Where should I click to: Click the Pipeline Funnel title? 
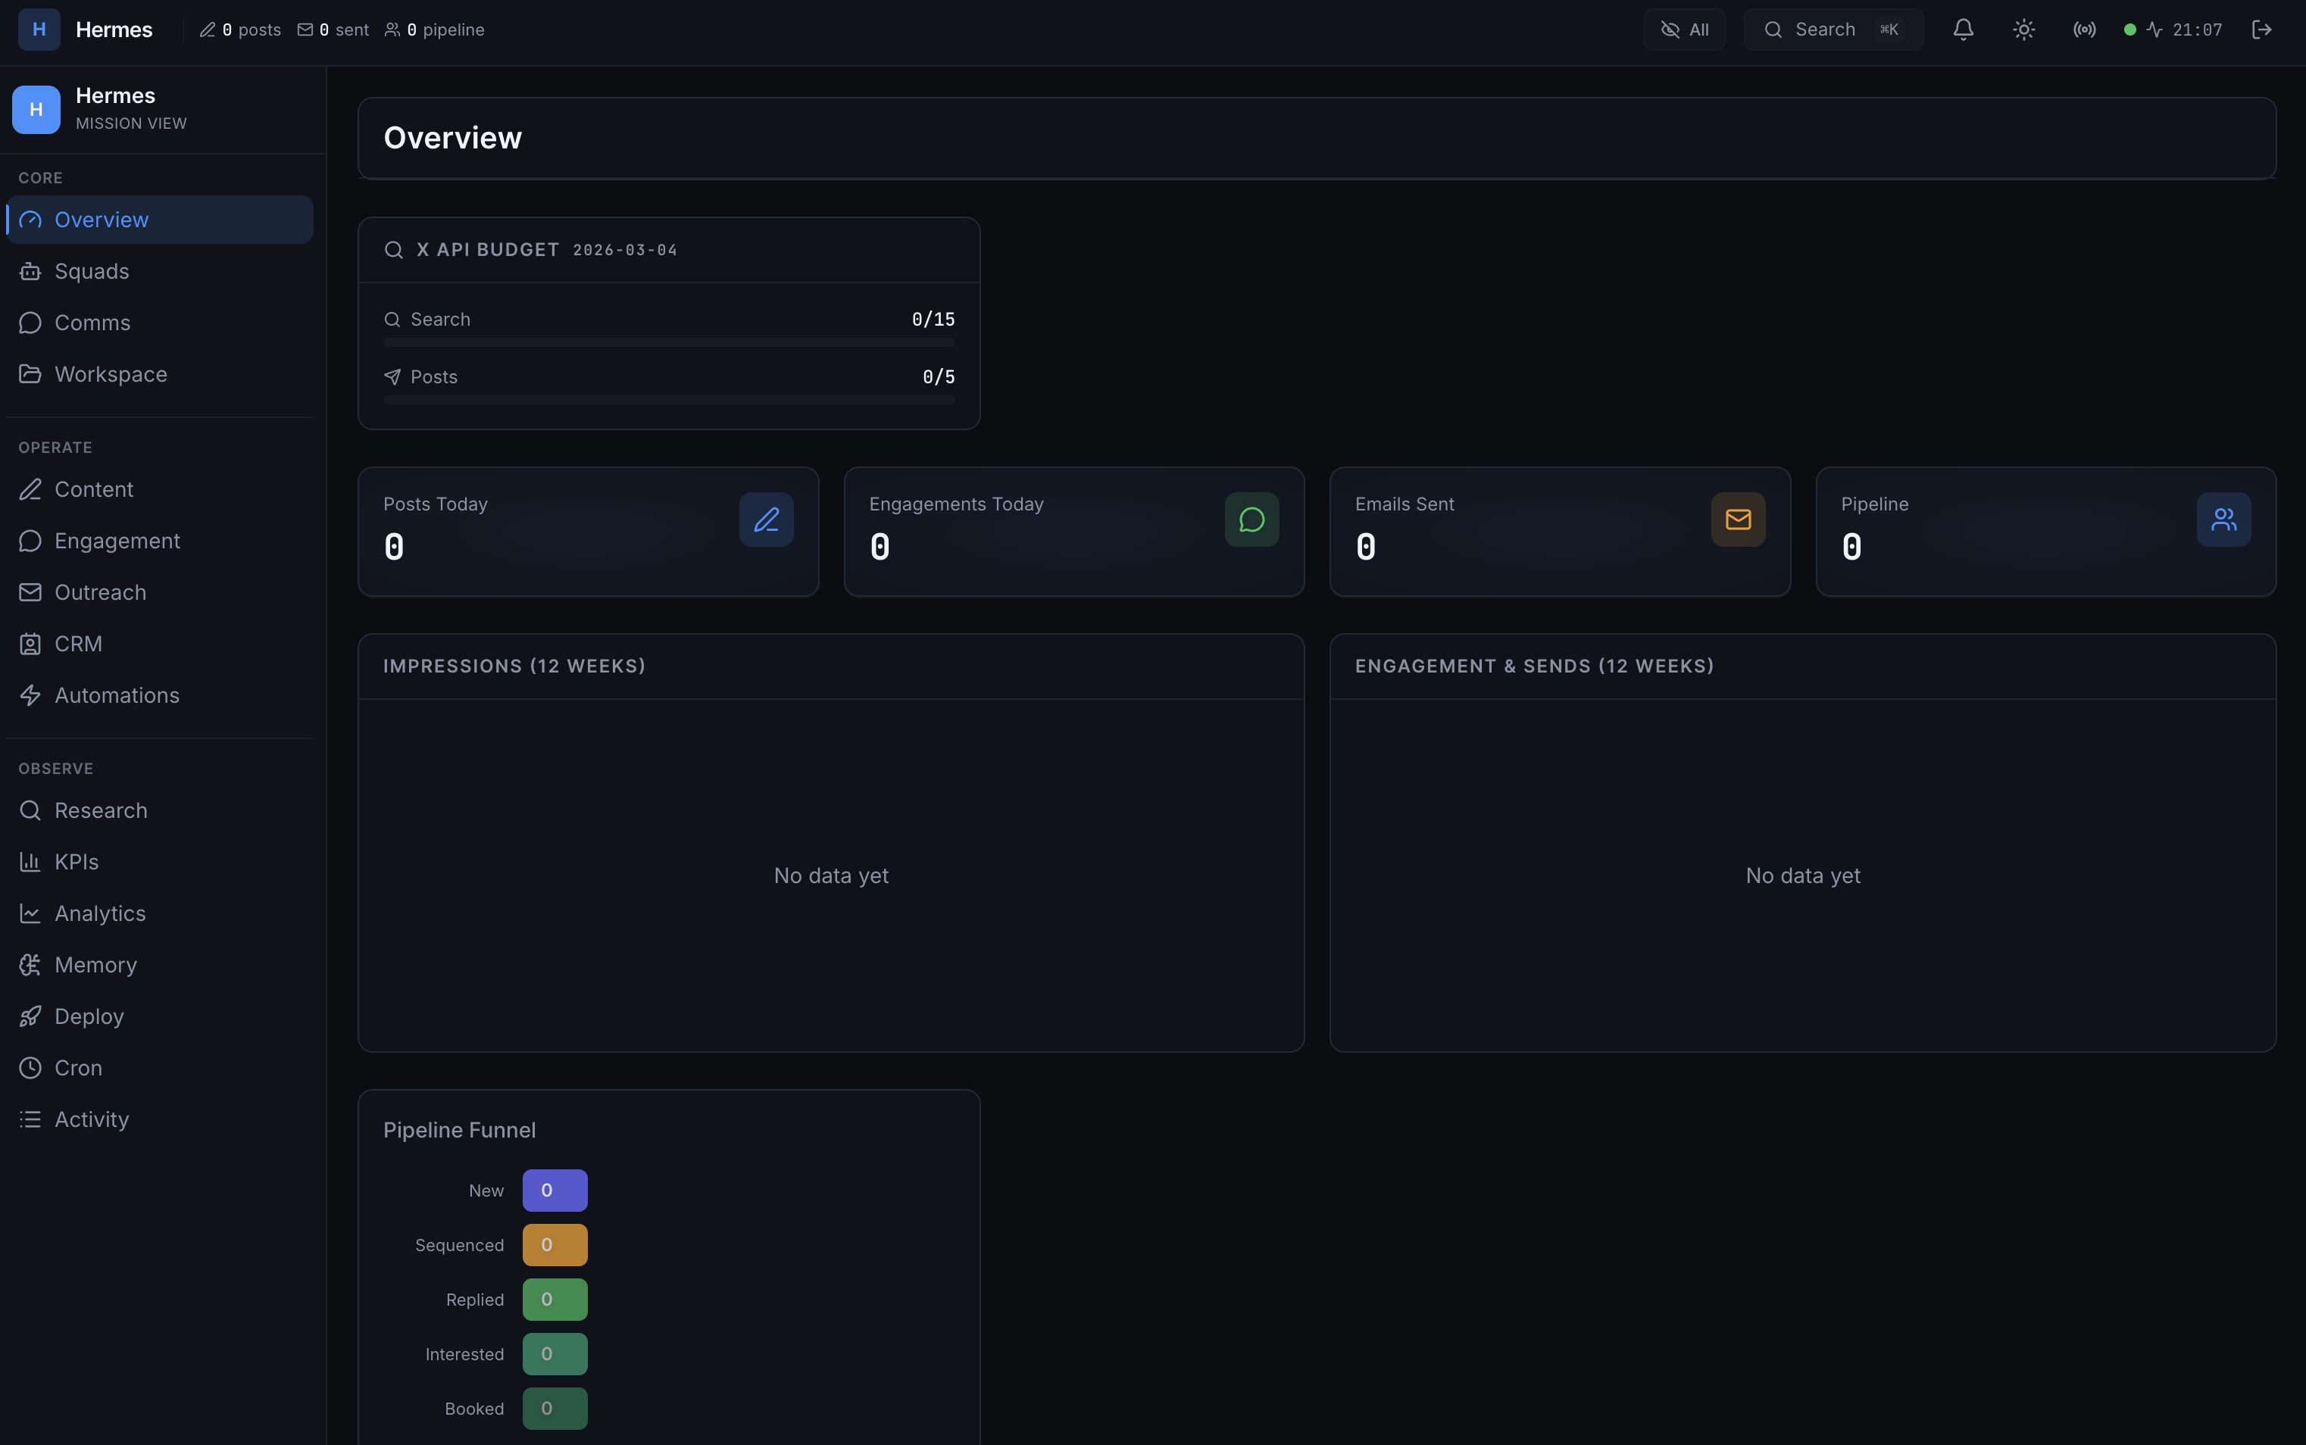pyautogui.click(x=460, y=1131)
